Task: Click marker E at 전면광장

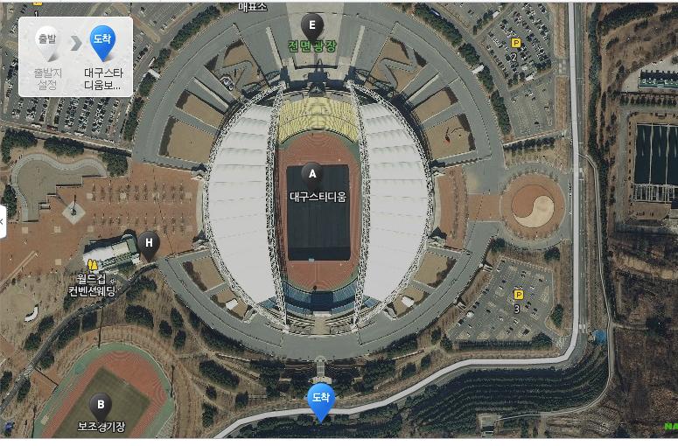Action: [311, 26]
